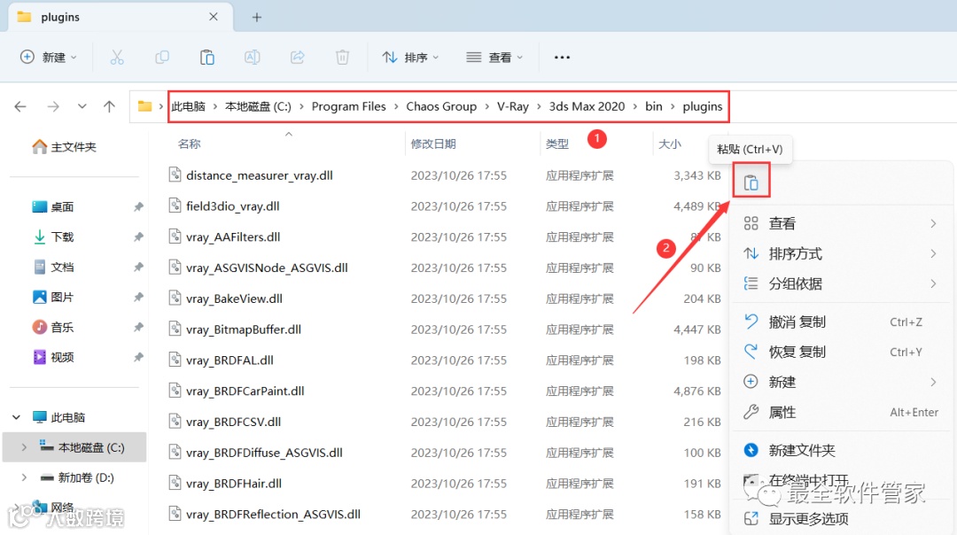Sort by 大小 column header

(670, 144)
